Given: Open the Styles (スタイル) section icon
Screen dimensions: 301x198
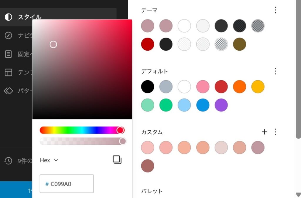Looking at the screenshot, I should point(8,17).
